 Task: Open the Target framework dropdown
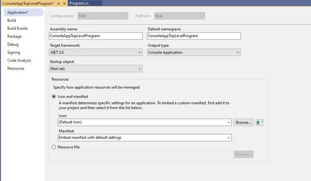pyautogui.click(x=96, y=52)
